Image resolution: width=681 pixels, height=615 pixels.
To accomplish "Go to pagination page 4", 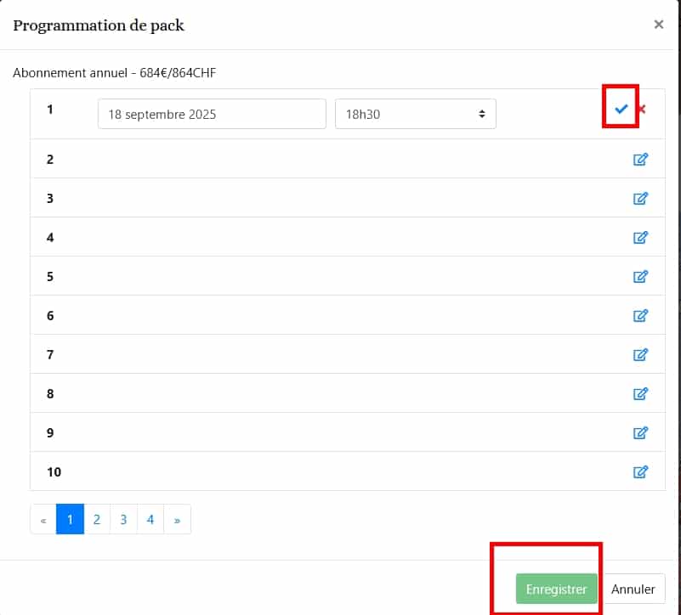I will (150, 519).
